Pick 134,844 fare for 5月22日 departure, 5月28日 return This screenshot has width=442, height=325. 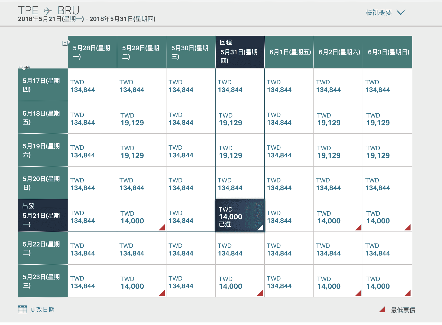coord(92,248)
